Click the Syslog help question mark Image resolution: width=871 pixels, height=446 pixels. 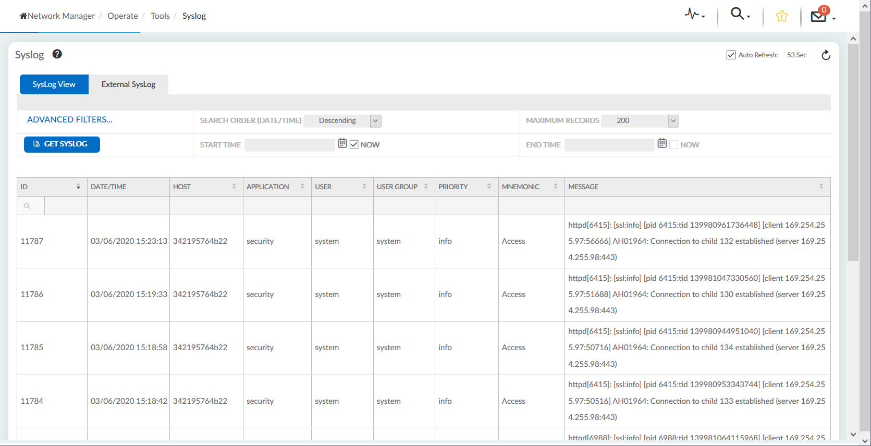point(57,54)
